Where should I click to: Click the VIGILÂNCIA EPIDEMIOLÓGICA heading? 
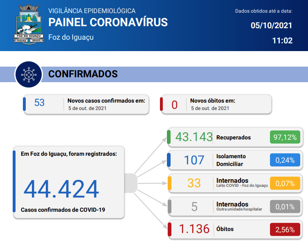[92, 11]
